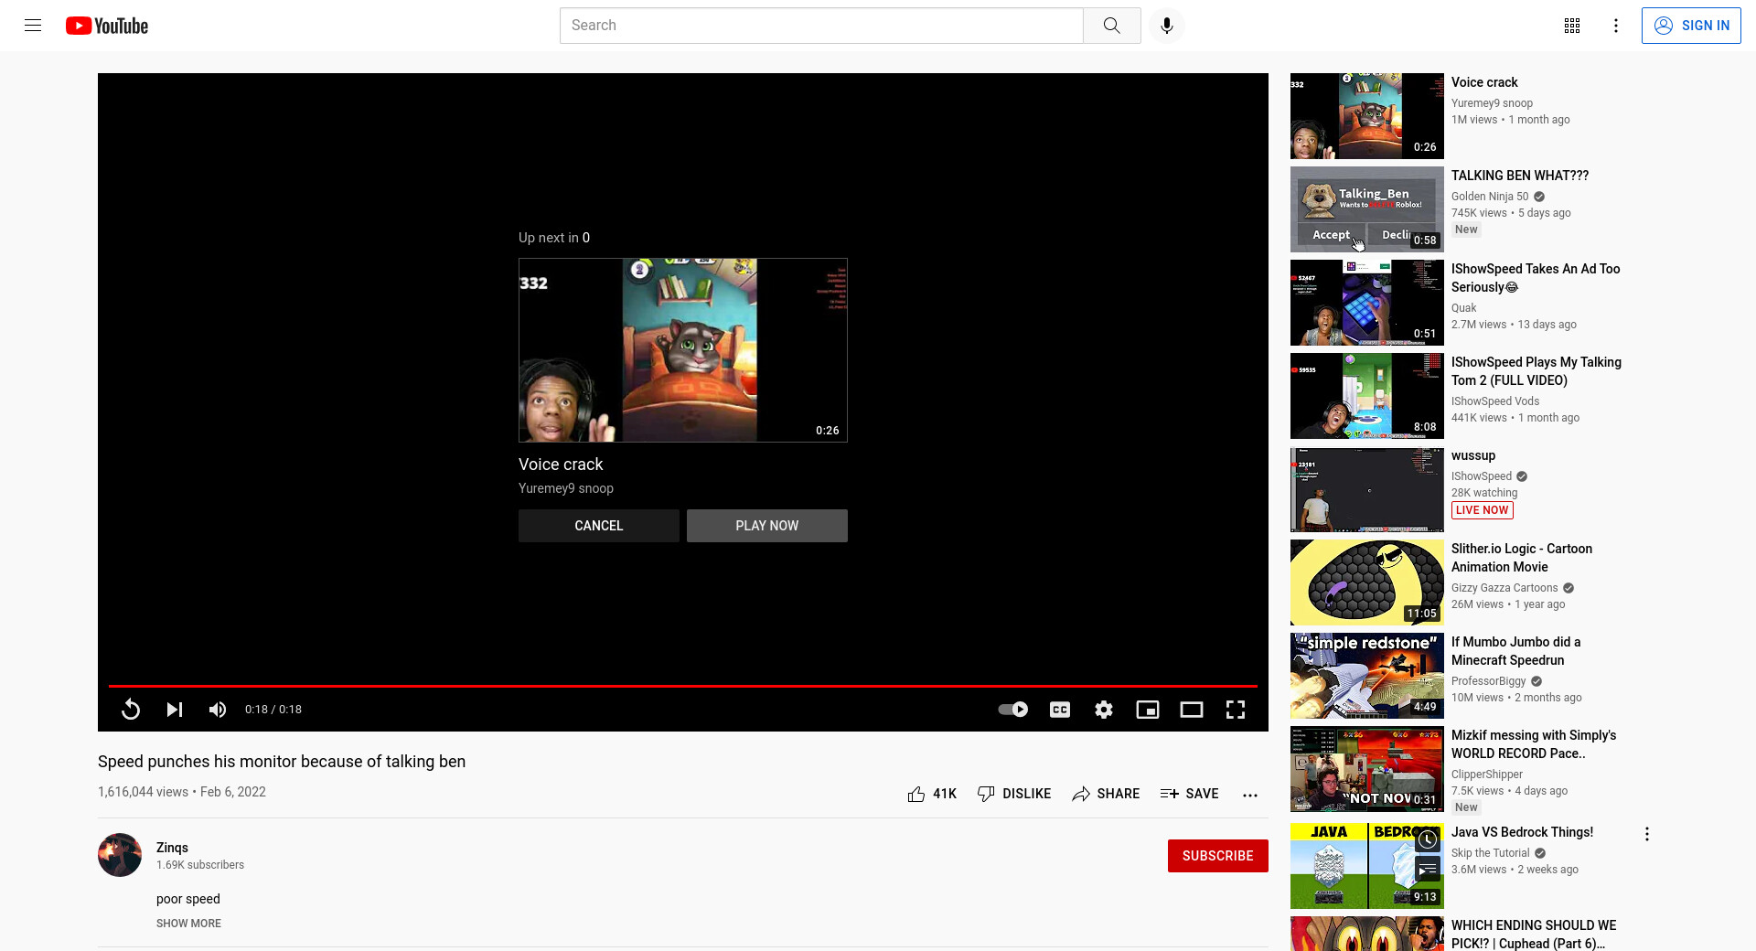Click the SIGN IN button

pyautogui.click(x=1691, y=26)
